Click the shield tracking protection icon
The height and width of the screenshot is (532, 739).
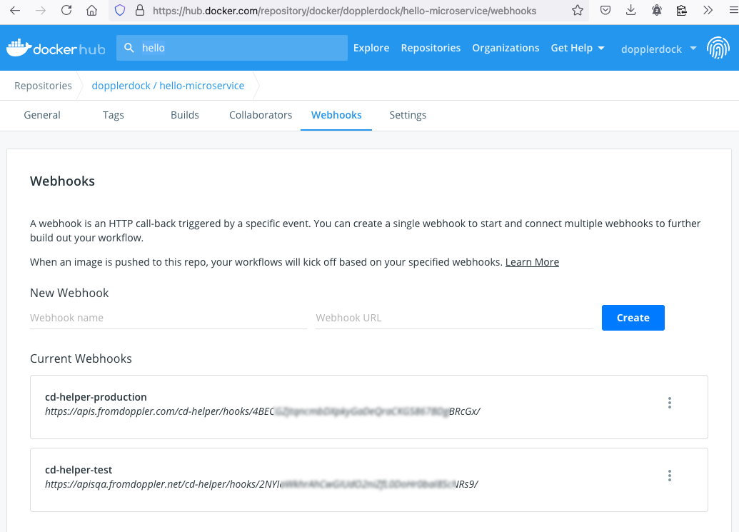click(120, 11)
